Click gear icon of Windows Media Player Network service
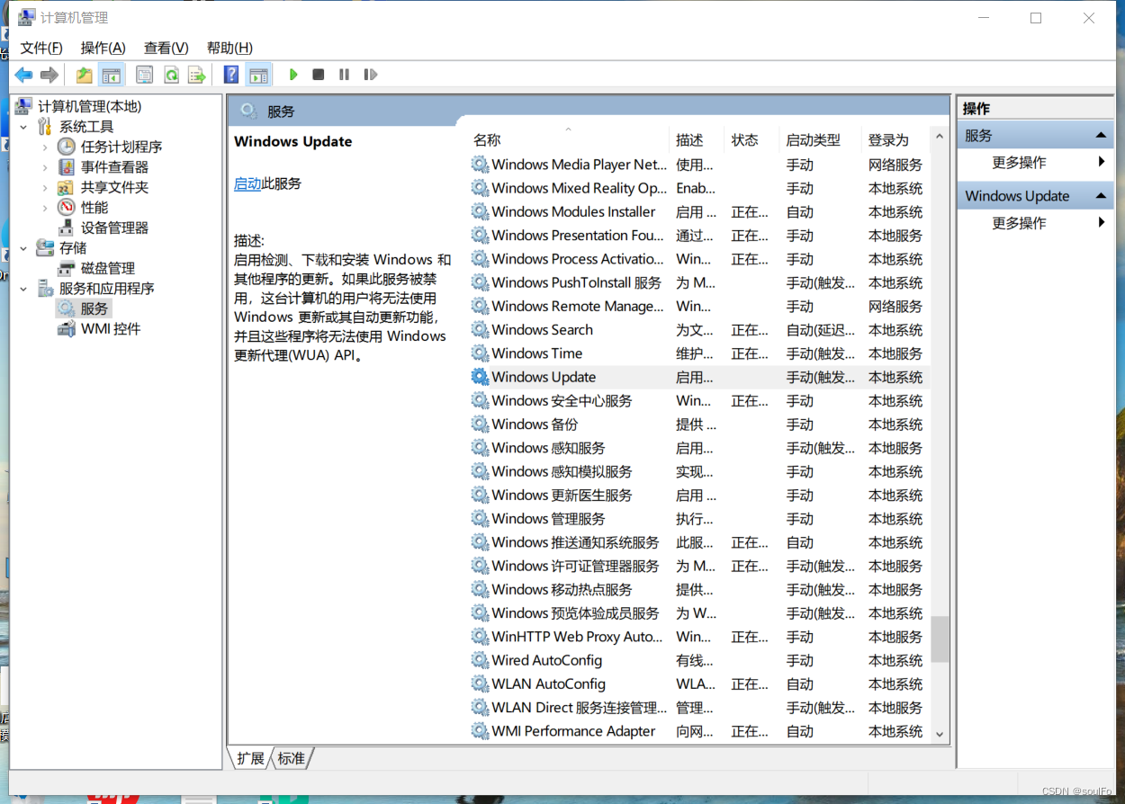Image resolution: width=1125 pixels, height=804 pixels. pos(480,165)
